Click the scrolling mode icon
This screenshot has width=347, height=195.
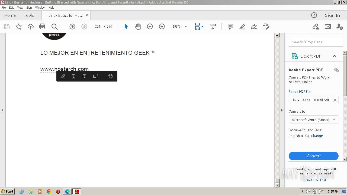[213, 27]
